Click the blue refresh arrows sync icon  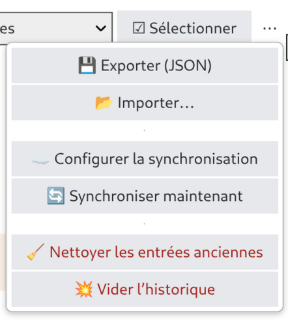coord(56,196)
